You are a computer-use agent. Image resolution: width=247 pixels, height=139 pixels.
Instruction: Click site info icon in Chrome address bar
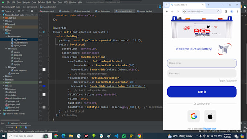click(185, 11)
